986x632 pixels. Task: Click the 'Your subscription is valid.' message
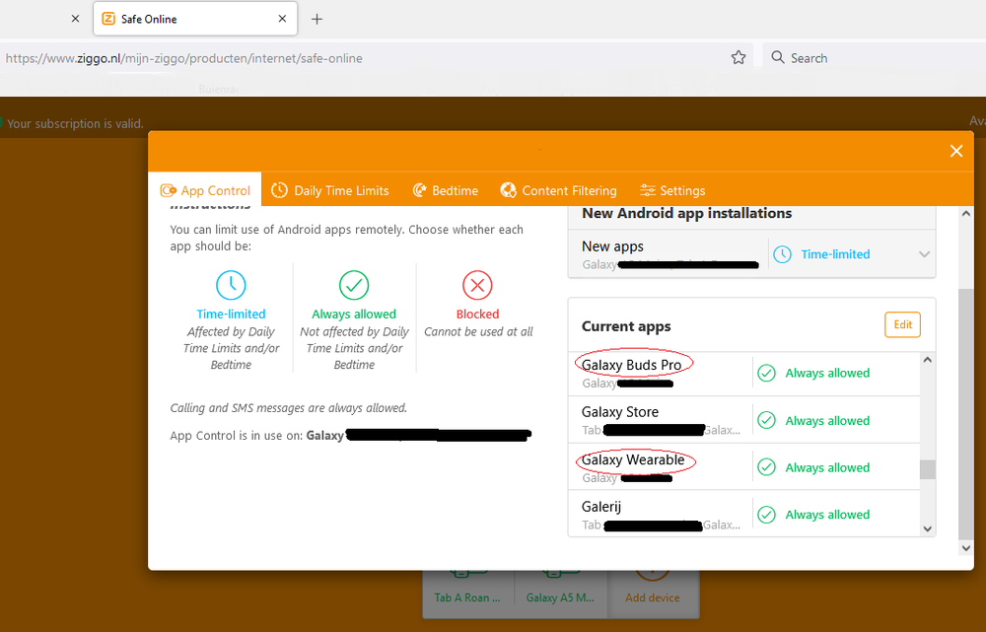[x=75, y=123]
